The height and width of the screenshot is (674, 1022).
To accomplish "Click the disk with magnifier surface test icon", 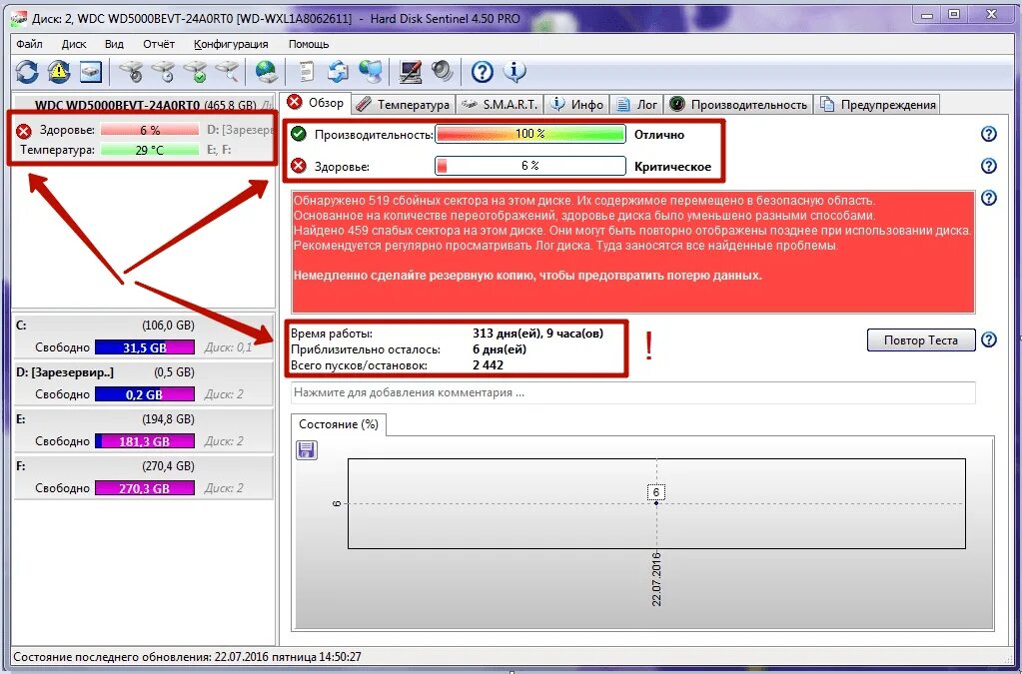I will coord(228,72).
